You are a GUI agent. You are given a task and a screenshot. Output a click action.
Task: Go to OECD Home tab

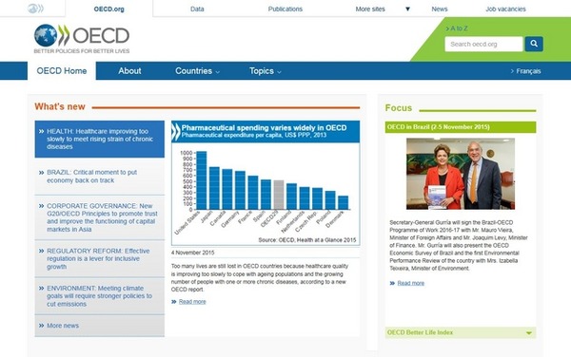(62, 71)
